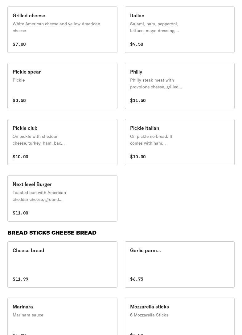The height and width of the screenshot is (335, 242).
Task: Open the Next level Burger item
Action: 62,198
